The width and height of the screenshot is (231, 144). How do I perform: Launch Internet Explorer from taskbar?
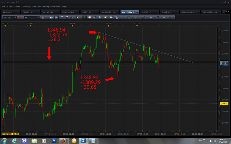[14, 141]
